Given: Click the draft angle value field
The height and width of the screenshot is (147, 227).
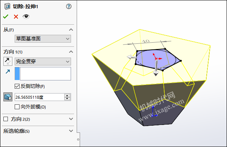Looking at the screenshot, I should 39,97.
